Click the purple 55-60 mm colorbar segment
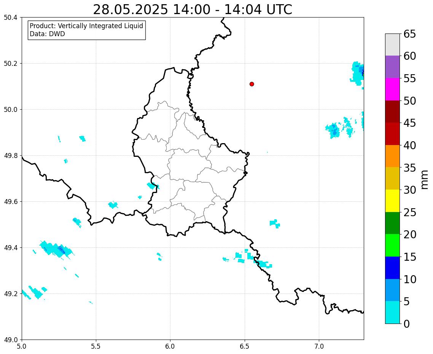Screen dimensions: 433x354 click(392, 67)
